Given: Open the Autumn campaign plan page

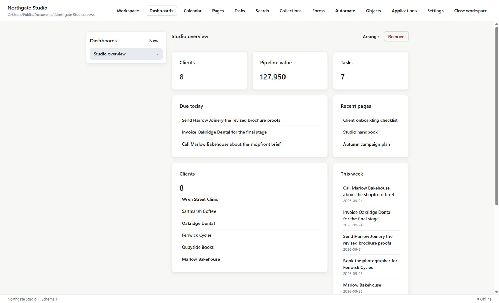Looking at the screenshot, I should [x=370, y=144].
